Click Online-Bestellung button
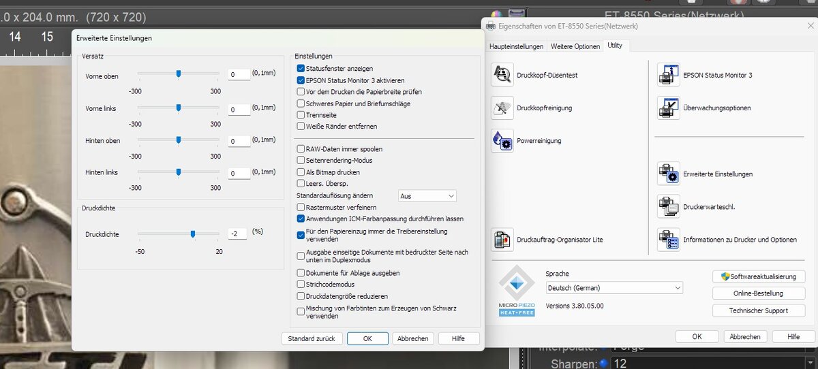The height and width of the screenshot is (369, 818). point(759,293)
